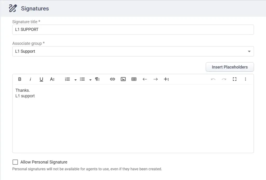This screenshot has height=180, width=266.
Task: Insert an ordered numbered list
Action: (67, 79)
